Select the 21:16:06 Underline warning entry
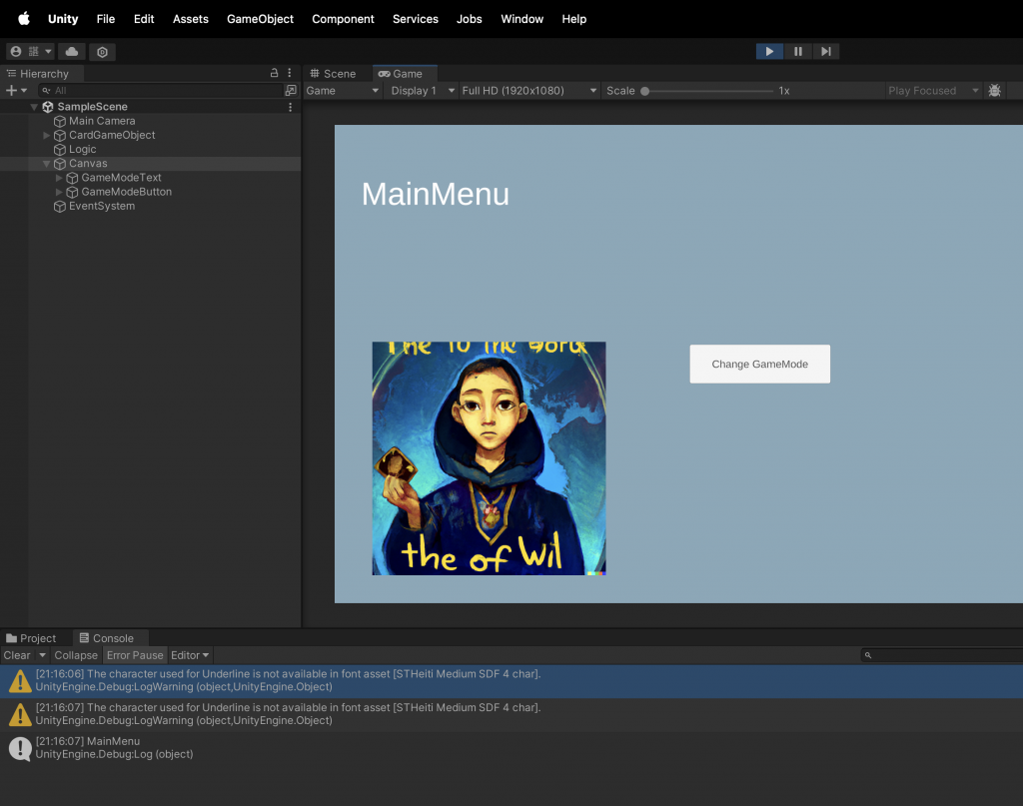The height and width of the screenshot is (806, 1023). click(511, 681)
